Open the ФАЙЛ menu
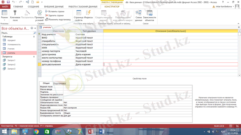Image resolution: width=241 pixels, height=135 pixels. [5, 6]
